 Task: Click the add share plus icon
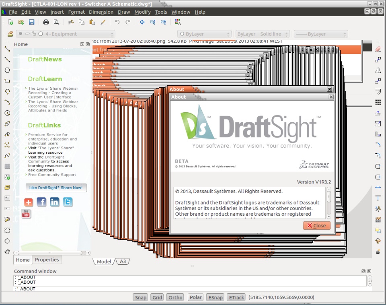[x=29, y=202]
